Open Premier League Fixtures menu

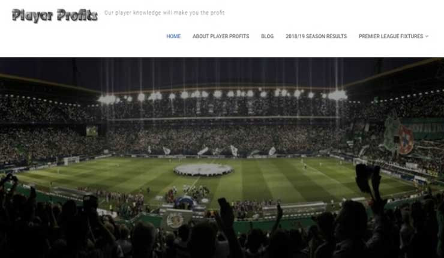[391, 36]
